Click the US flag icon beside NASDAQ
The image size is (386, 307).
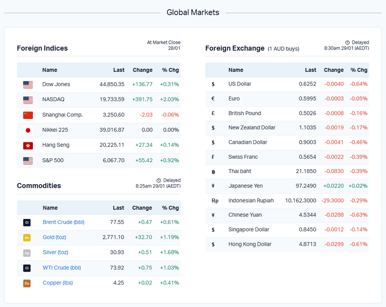[x=28, y=100]
